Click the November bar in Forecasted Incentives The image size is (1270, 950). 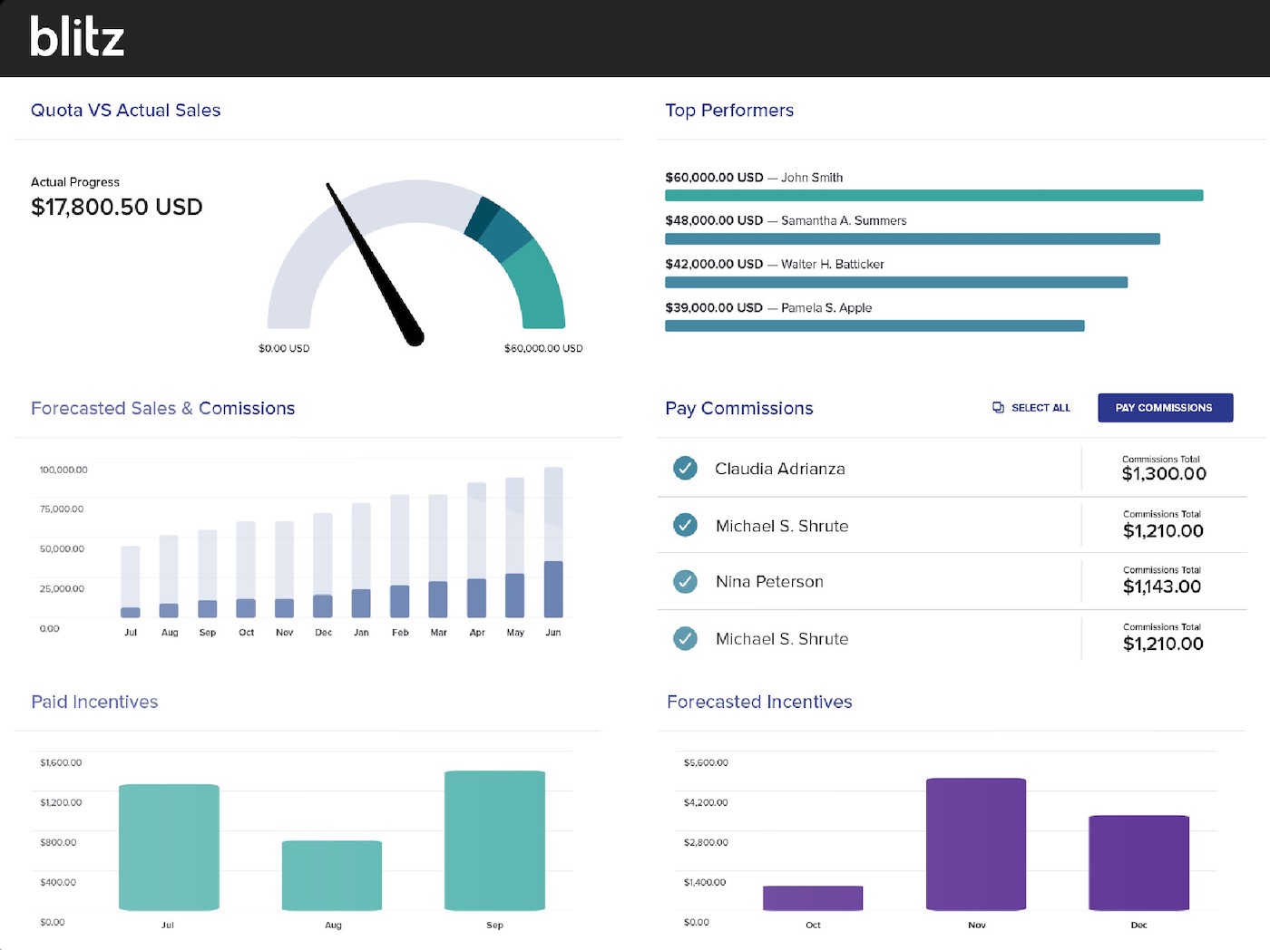click(x=976, y=843)
